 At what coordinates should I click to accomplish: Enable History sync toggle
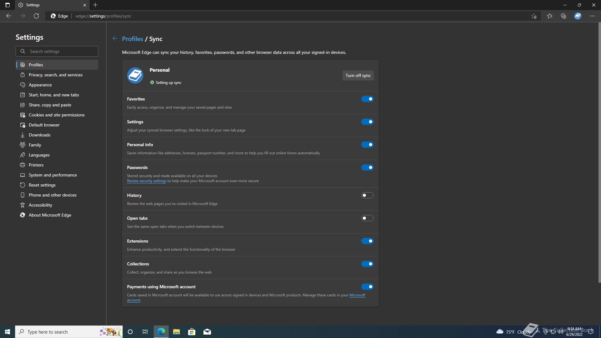(367, 195)
